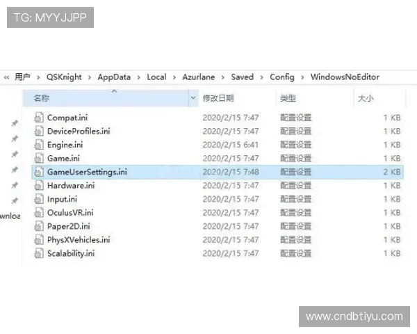Sort files by 修改日期 column header
417x334 pixels.
[x=218, y=99]
